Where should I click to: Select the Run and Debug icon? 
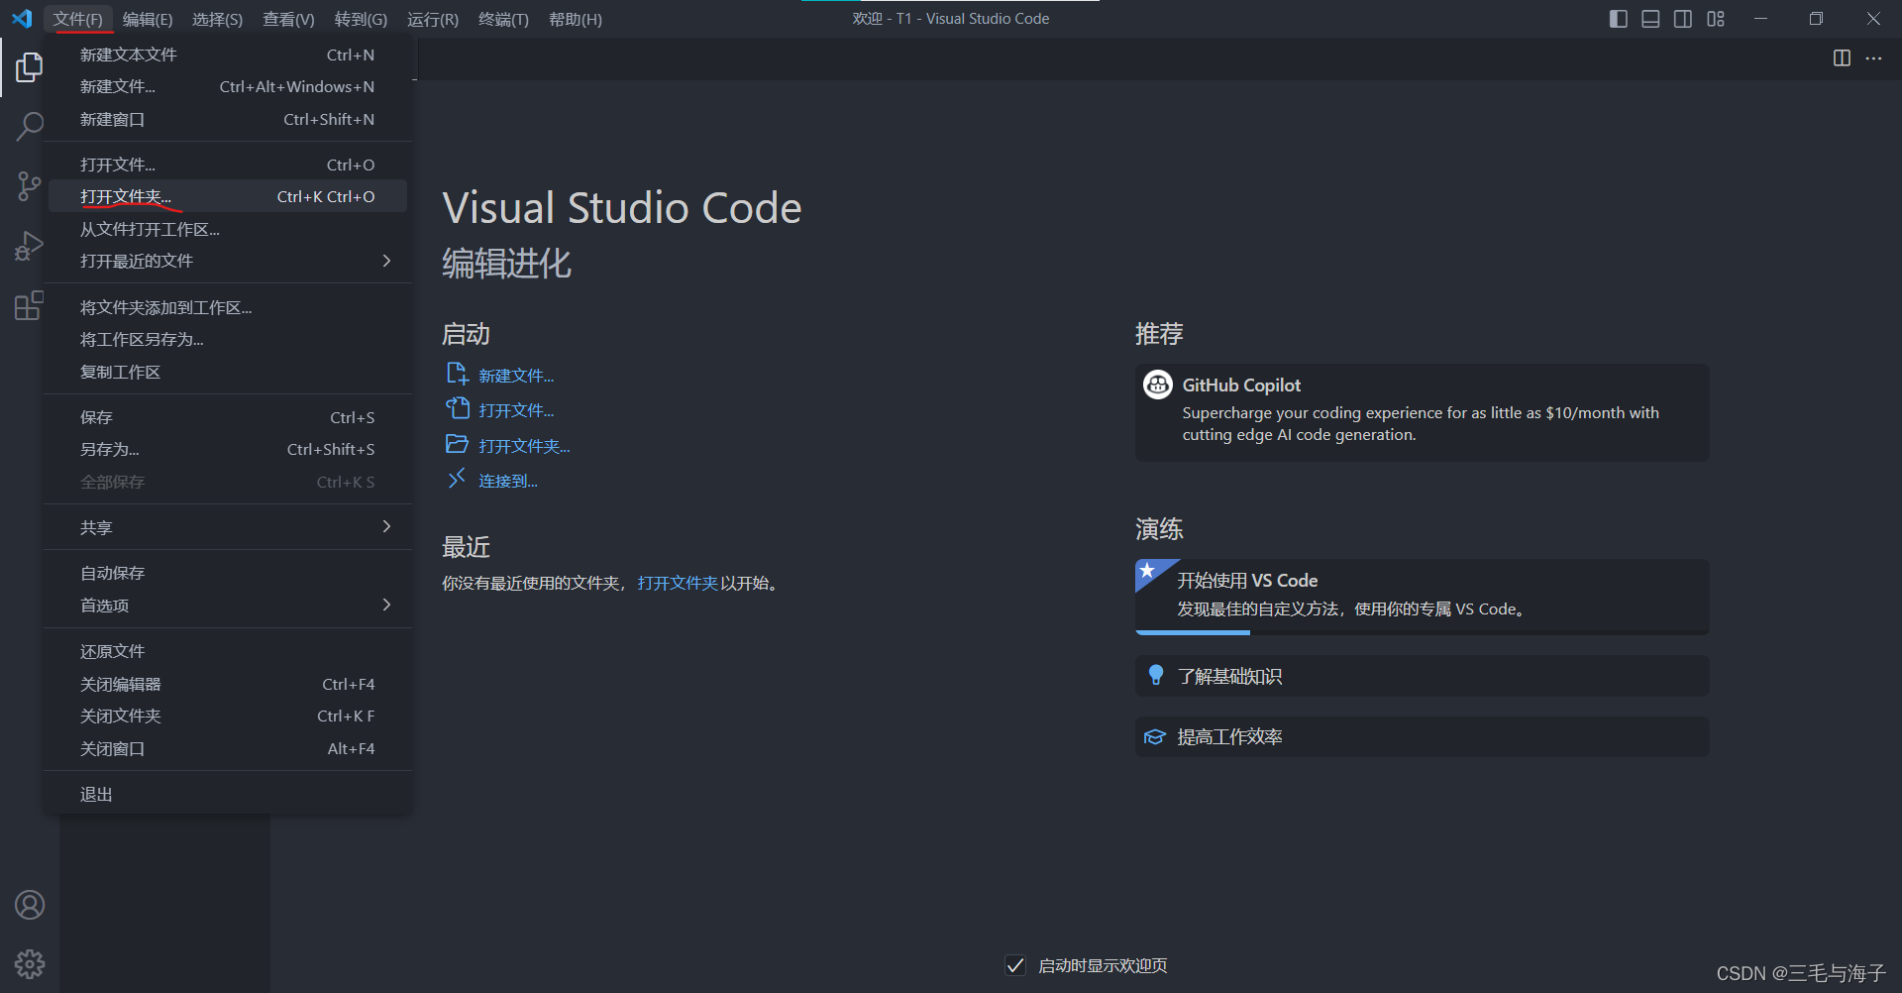[x=30, y=245]
